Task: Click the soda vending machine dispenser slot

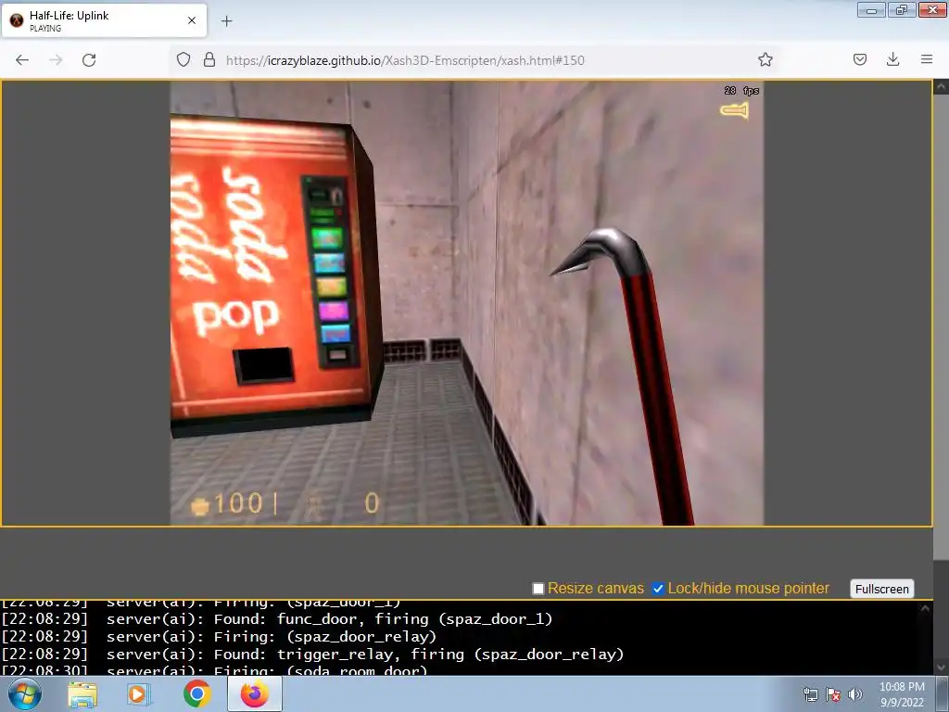Action: 264,365
